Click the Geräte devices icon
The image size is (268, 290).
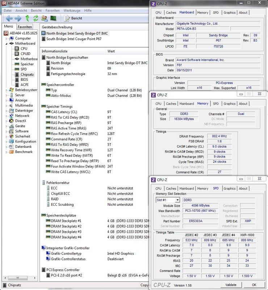12,126
